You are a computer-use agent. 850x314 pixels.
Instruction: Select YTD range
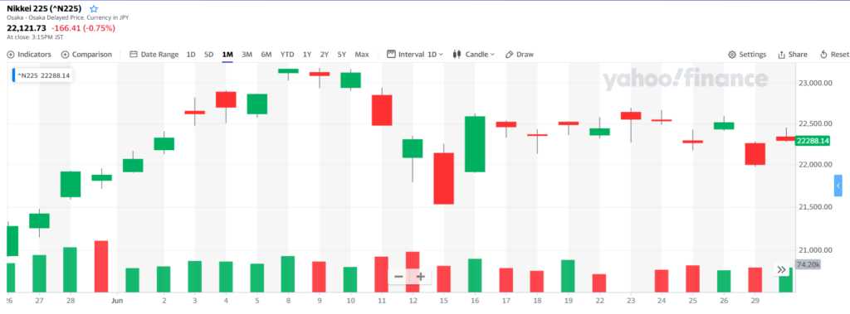point(287,54)
